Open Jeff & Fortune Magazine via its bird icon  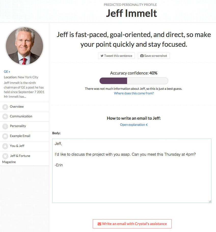tap(6, 156)
